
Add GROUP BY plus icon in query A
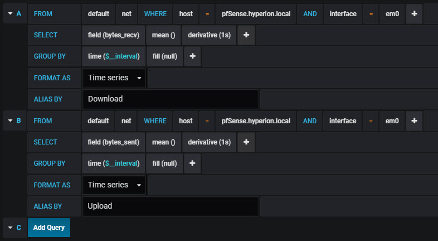tap(192, 56)
